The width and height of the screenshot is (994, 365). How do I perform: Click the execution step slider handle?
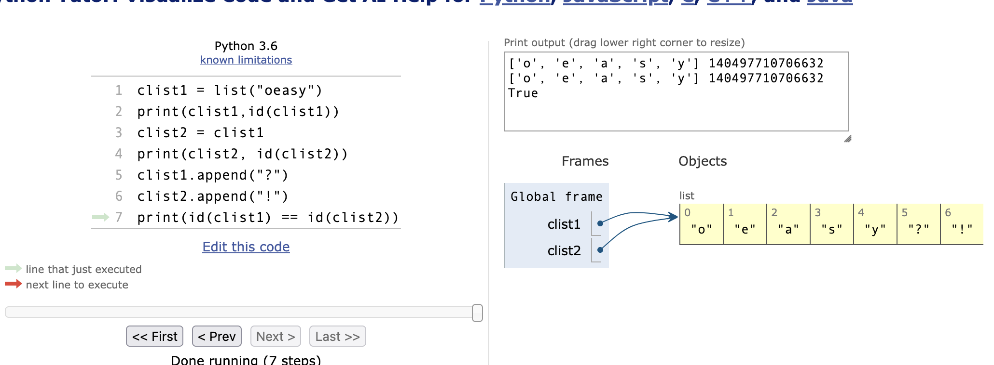477,313
